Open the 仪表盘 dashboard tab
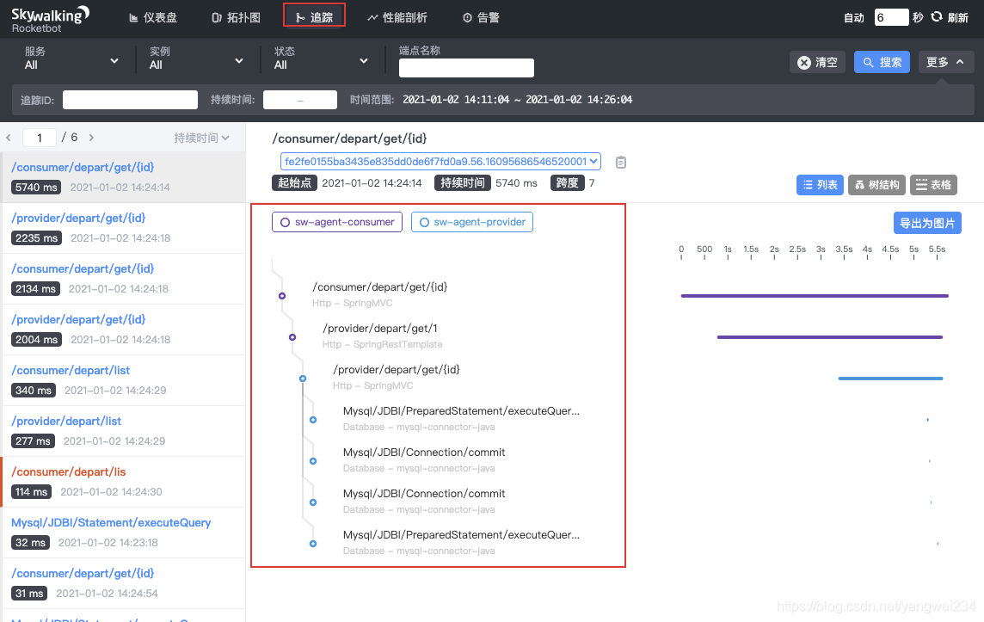 [153, 17]
